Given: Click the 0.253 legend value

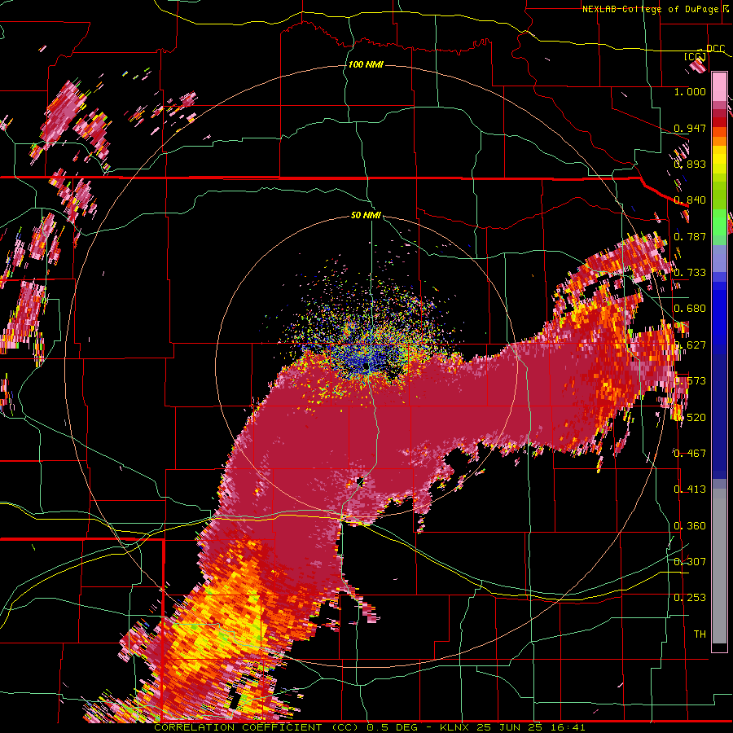Looking at the screenshot, I should (690, 598).
